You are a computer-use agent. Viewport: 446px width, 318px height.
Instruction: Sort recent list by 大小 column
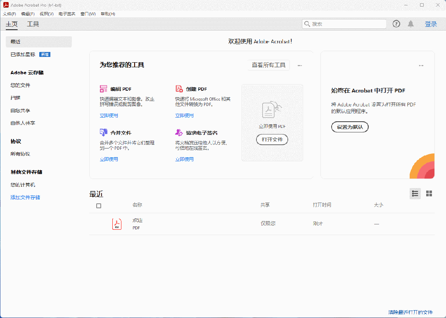pos(378,205)
